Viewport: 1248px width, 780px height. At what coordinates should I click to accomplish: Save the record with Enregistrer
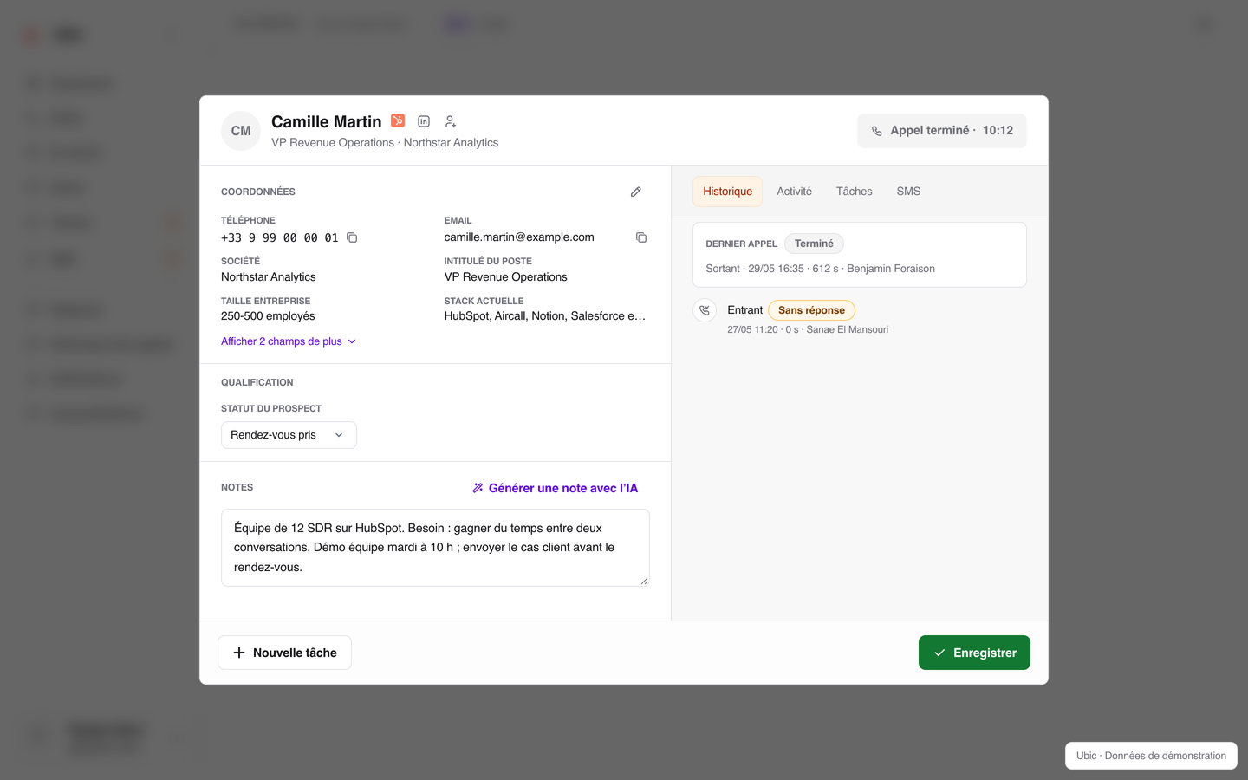974,653
